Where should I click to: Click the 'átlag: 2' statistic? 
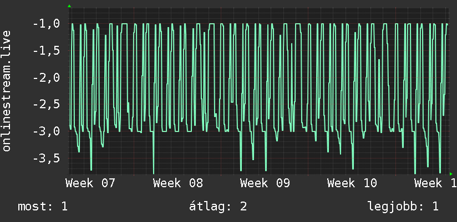click(218, 207)
